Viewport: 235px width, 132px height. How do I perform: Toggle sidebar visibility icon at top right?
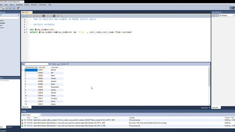point(231,8)
